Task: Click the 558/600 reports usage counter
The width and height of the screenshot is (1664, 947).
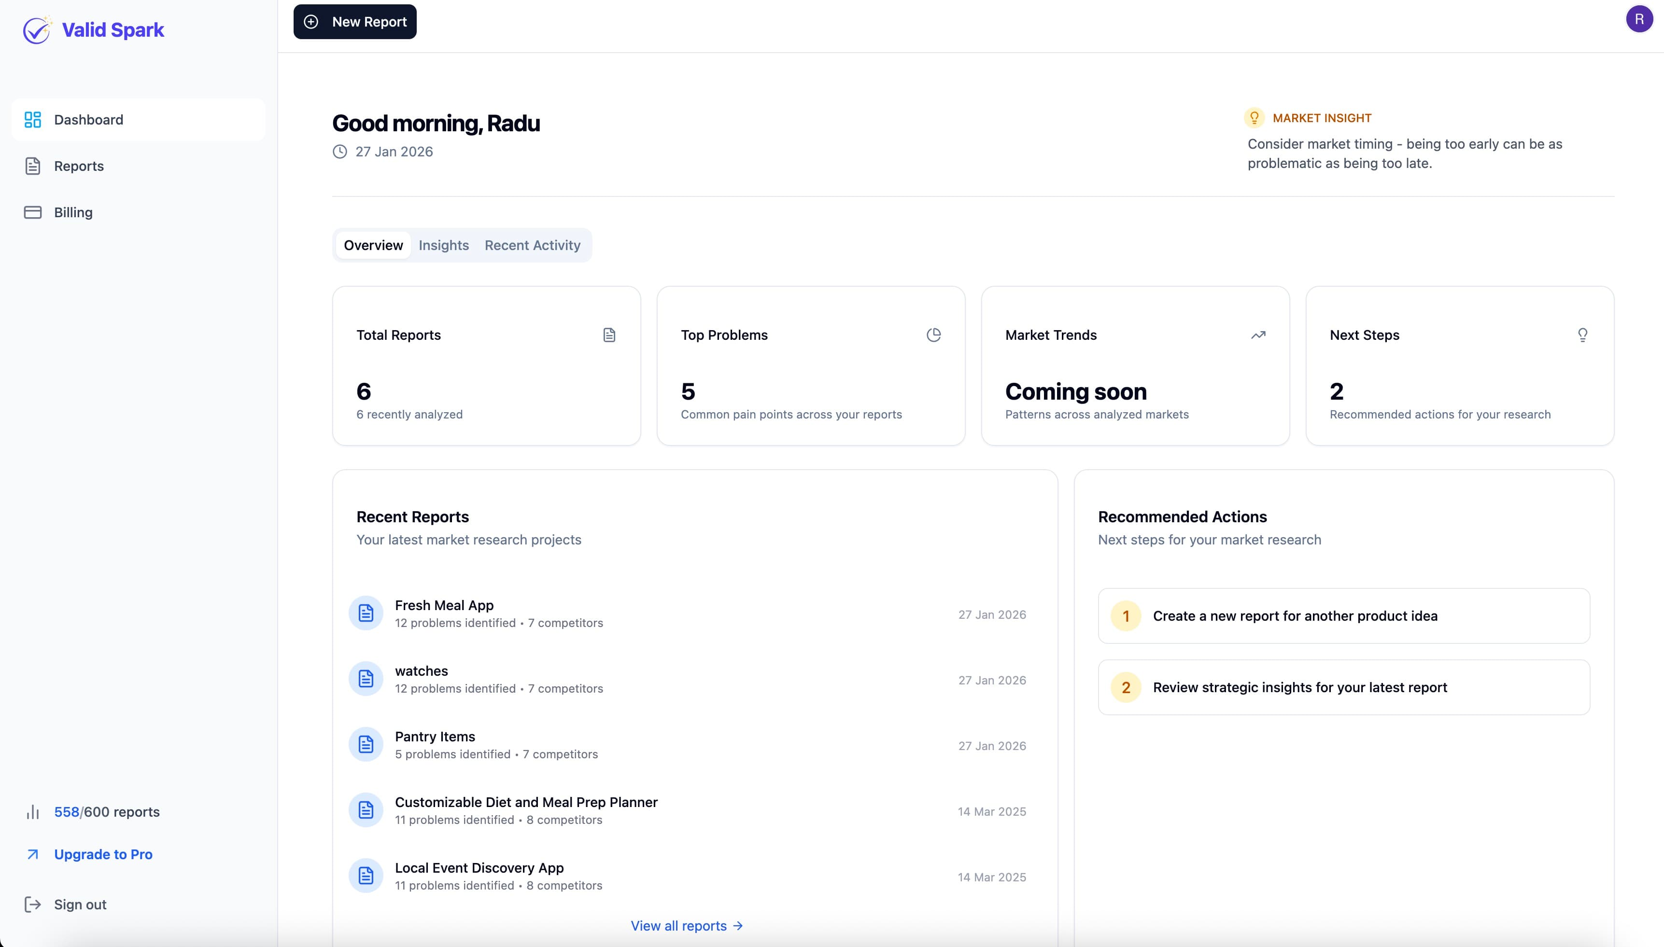Action: pos(106,812)
